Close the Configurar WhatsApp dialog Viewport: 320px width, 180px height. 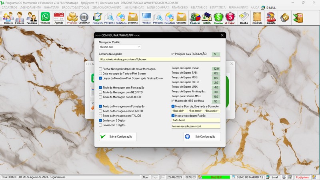coord(222,35)
